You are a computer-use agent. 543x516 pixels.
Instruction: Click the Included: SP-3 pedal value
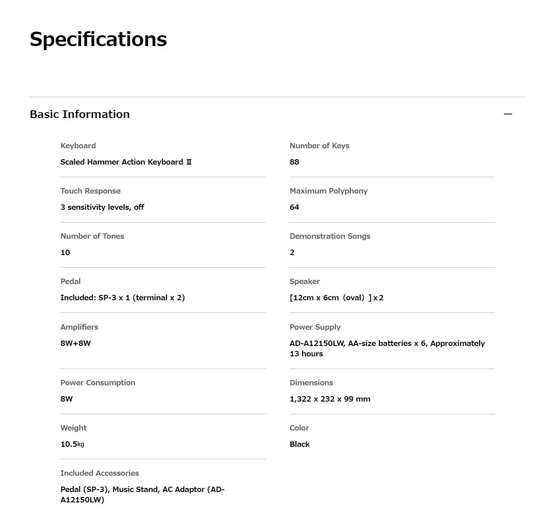tap(123, 298)
